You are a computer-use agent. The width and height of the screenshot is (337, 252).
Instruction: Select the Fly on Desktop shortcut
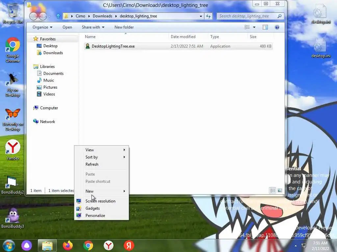click(13, 85)
